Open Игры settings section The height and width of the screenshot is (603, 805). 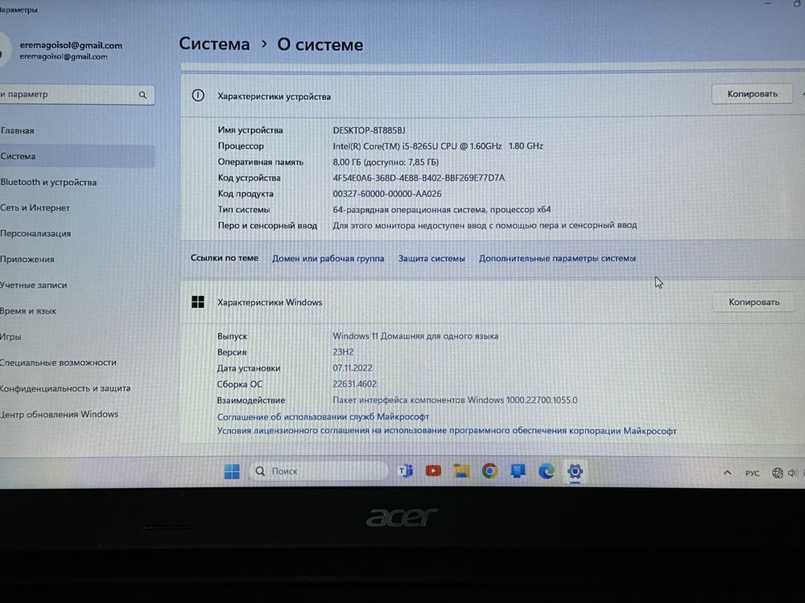click(10, 337)
